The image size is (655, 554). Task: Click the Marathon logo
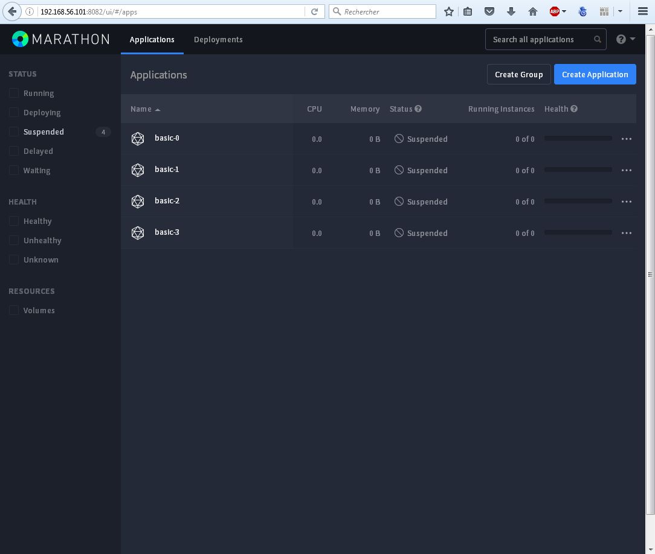click(x=60, y=39)
